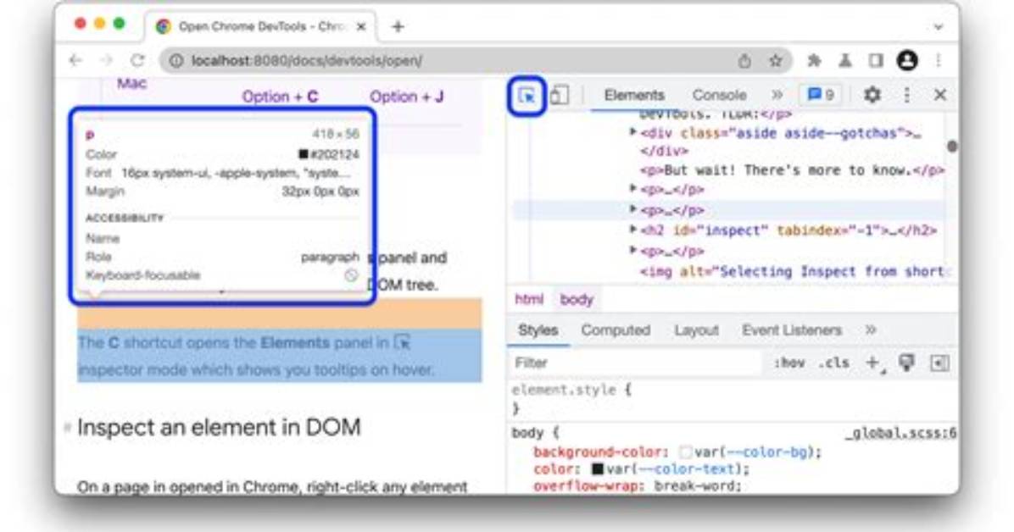1014x532 pixels.
Task: Open DevTools settings gear
Action: (872, 95)
